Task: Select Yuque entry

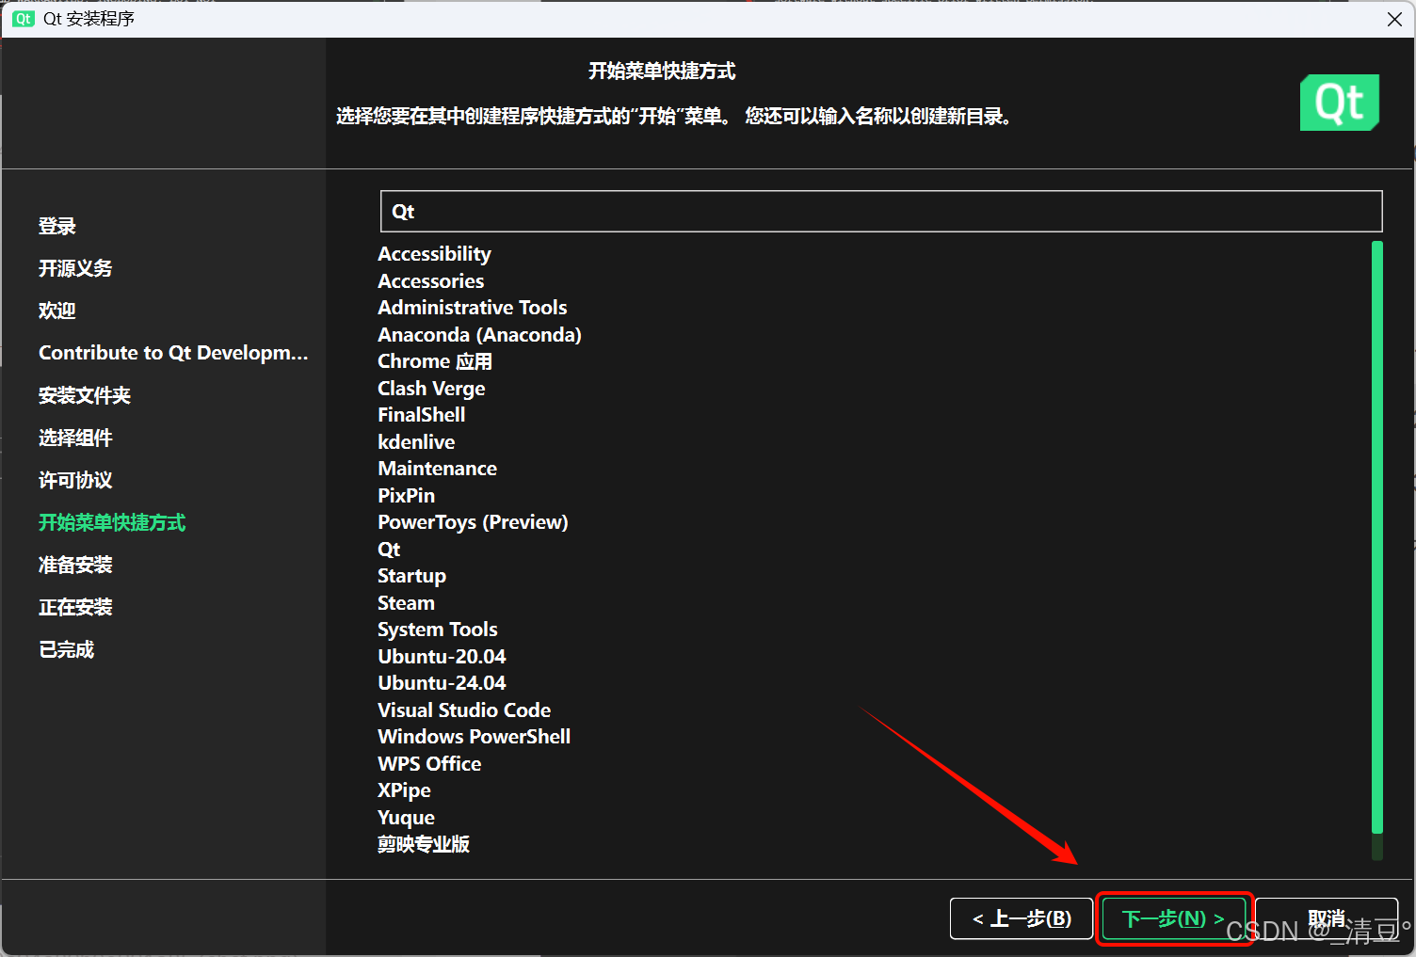Action: point(406,818)
